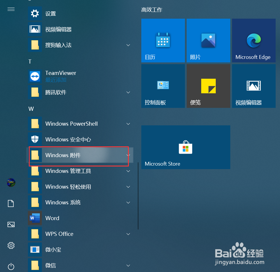Open the 视频编辑器 tile
This screenshot has height=272, width=280.
click(x=253, y=86)
